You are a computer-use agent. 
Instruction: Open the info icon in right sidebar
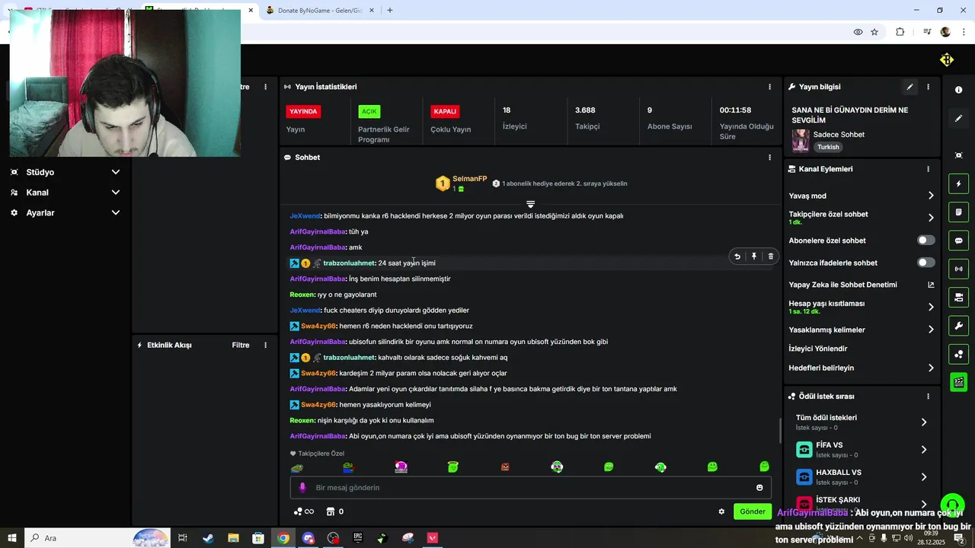point(958,90)
